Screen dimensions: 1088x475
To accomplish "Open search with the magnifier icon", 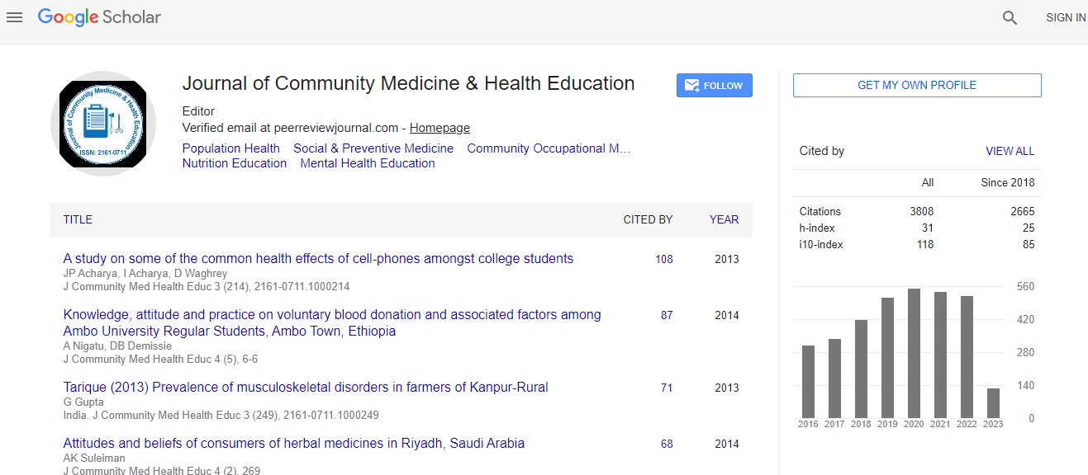I will (1010, 18).
